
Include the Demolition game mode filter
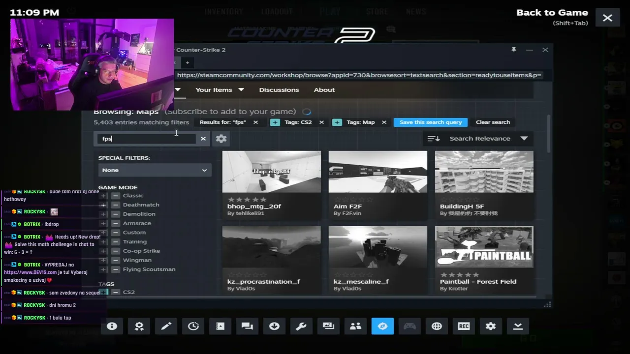point(103,214)
